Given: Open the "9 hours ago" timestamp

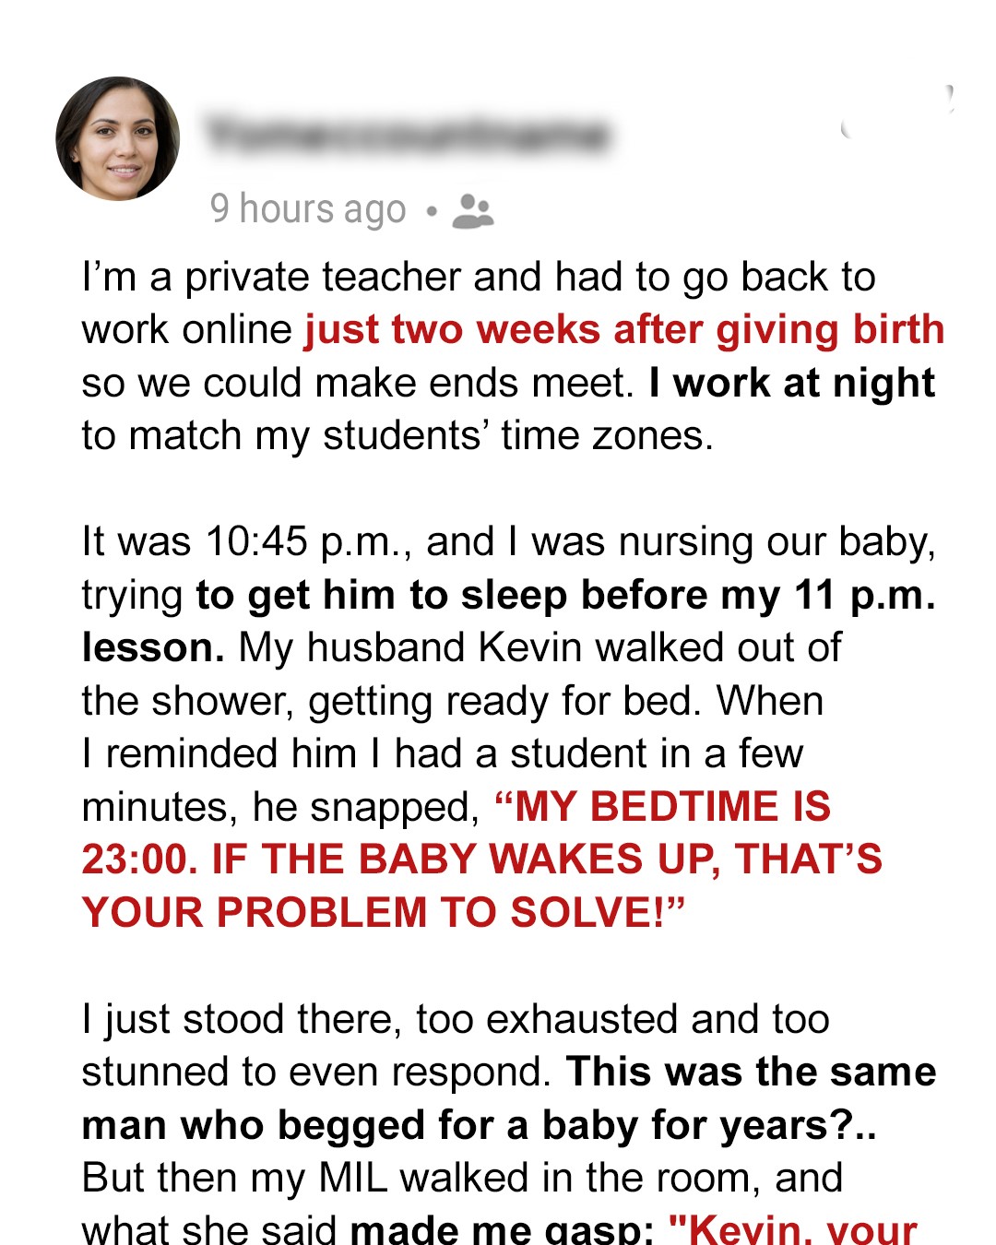Looking at the screenshot, I should pos(308,210).
